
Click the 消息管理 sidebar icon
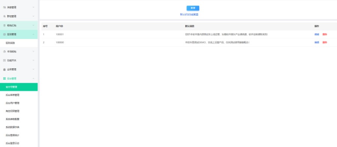pyautogui.click(x=4, y=7)
